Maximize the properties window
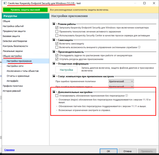This screenshot has width=159, height=155. tap(144, 3)
